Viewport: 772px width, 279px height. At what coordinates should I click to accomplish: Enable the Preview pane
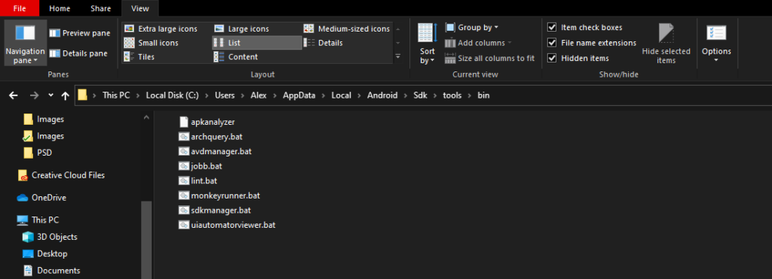(80, 33)
